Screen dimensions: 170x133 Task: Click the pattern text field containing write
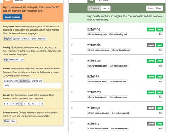(x=32, y=86)
